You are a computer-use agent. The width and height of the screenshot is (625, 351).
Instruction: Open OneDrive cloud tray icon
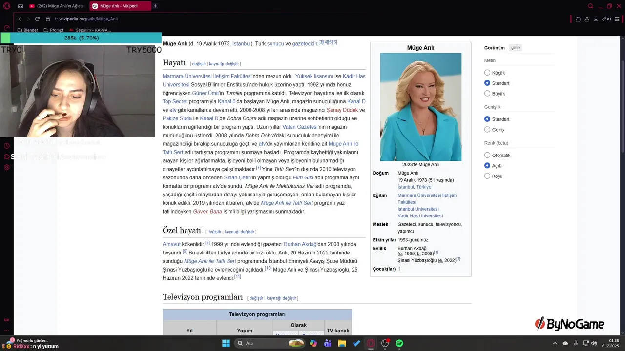(x=566, y=343)
